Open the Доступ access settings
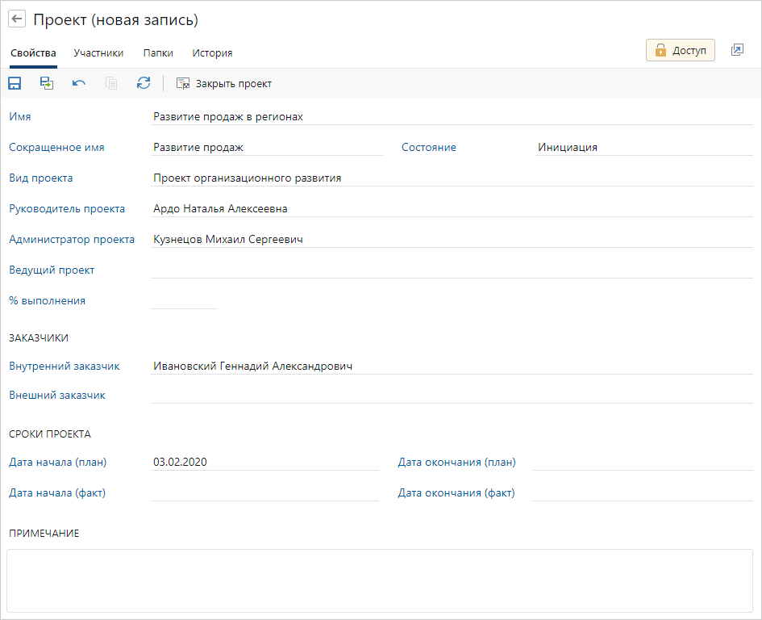The width and height of the screenshot is (762, 620). coord(680,50)
